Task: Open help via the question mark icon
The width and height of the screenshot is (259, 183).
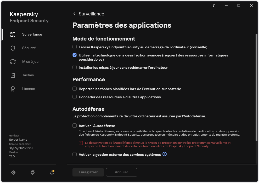Action: click(x=213, y=5)
